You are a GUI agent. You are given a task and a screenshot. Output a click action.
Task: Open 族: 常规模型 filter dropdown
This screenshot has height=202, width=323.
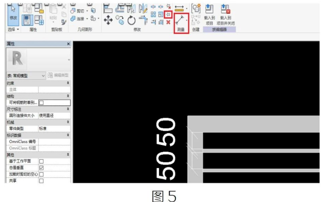[26, 76]
